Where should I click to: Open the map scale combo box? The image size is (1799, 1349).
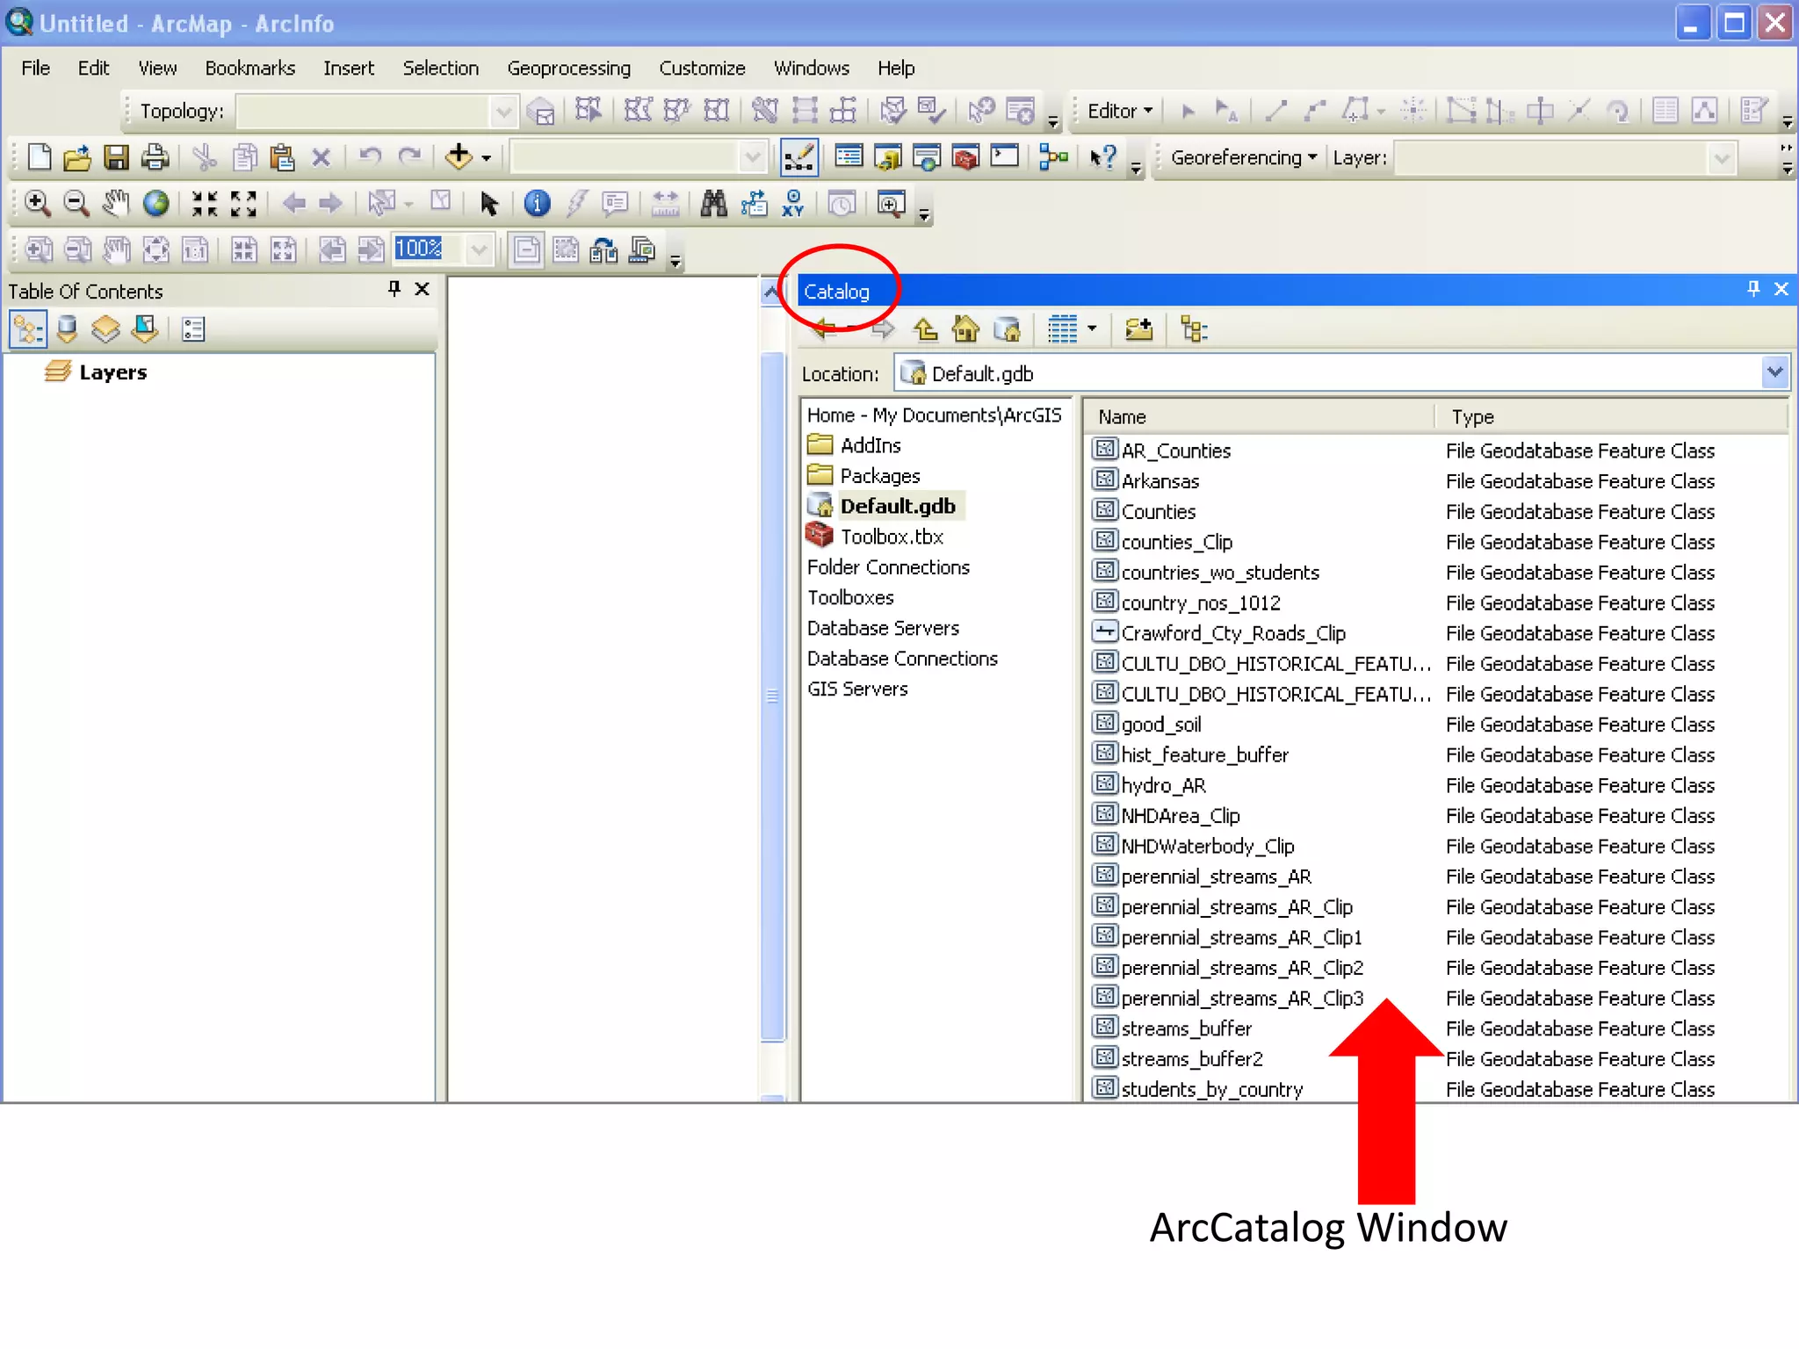[752, 158]
